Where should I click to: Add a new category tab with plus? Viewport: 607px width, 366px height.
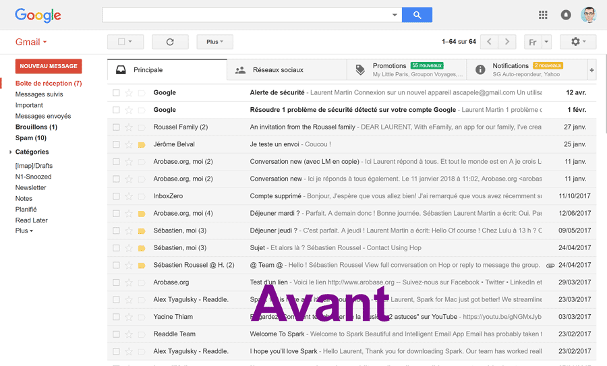pyautogui.click(x=591, y=70)
